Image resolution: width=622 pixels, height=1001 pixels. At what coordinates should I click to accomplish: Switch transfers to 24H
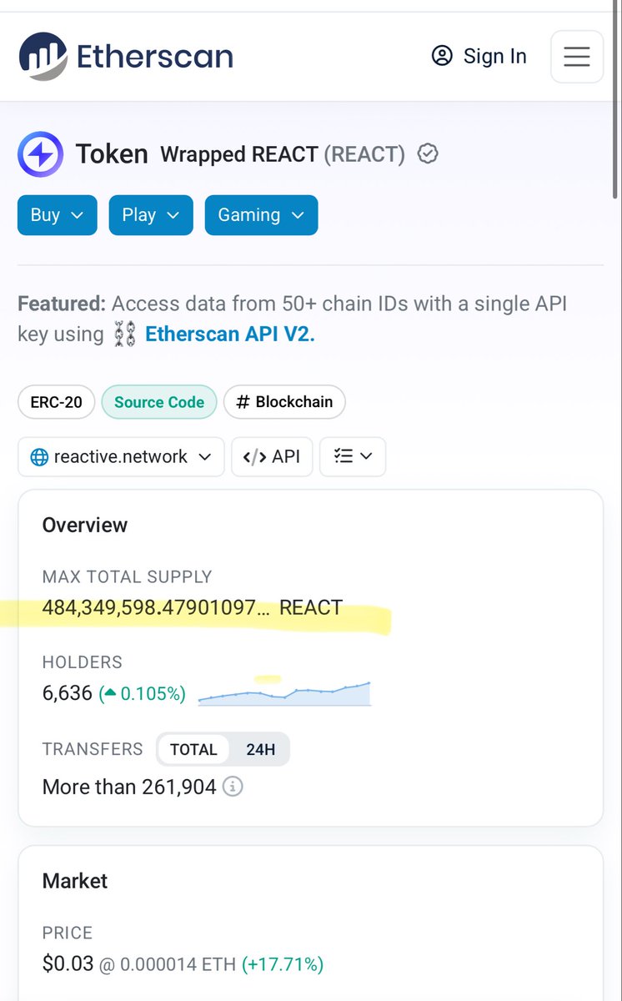(x=260, y=749)
